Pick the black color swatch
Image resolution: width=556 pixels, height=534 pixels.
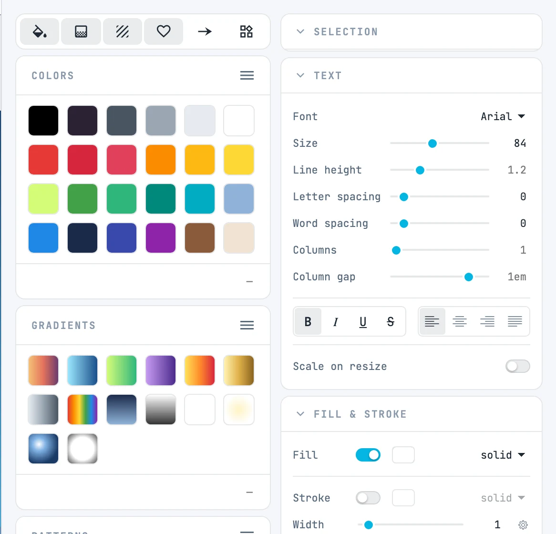coord(43,121)
